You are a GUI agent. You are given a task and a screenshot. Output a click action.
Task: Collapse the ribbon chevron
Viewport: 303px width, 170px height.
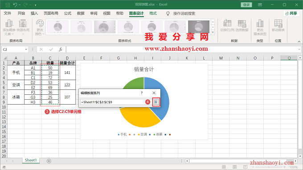tap(299, 41)
